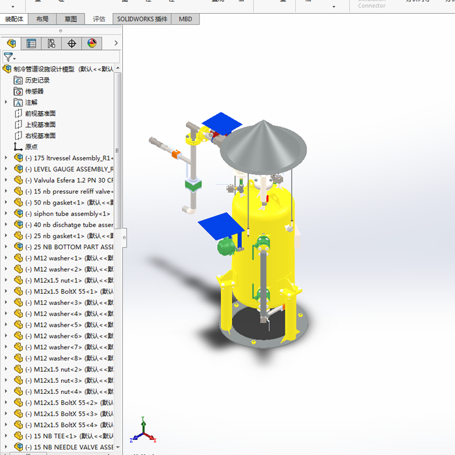Click the feature tree filter field
The image size is (455, 455).
tap(61, 57)
